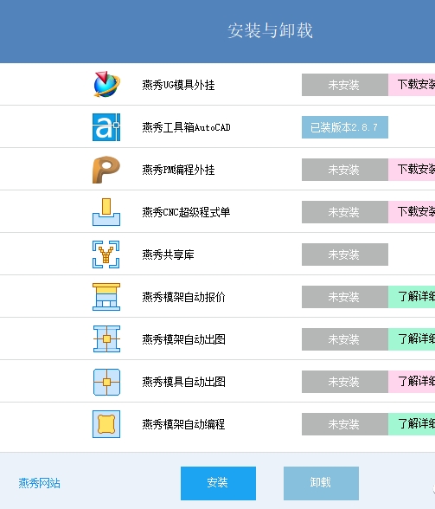Click 下载安装 for 燕秀PM编程外挂
The width and height of the screenshot is (435, 509).
412,170
